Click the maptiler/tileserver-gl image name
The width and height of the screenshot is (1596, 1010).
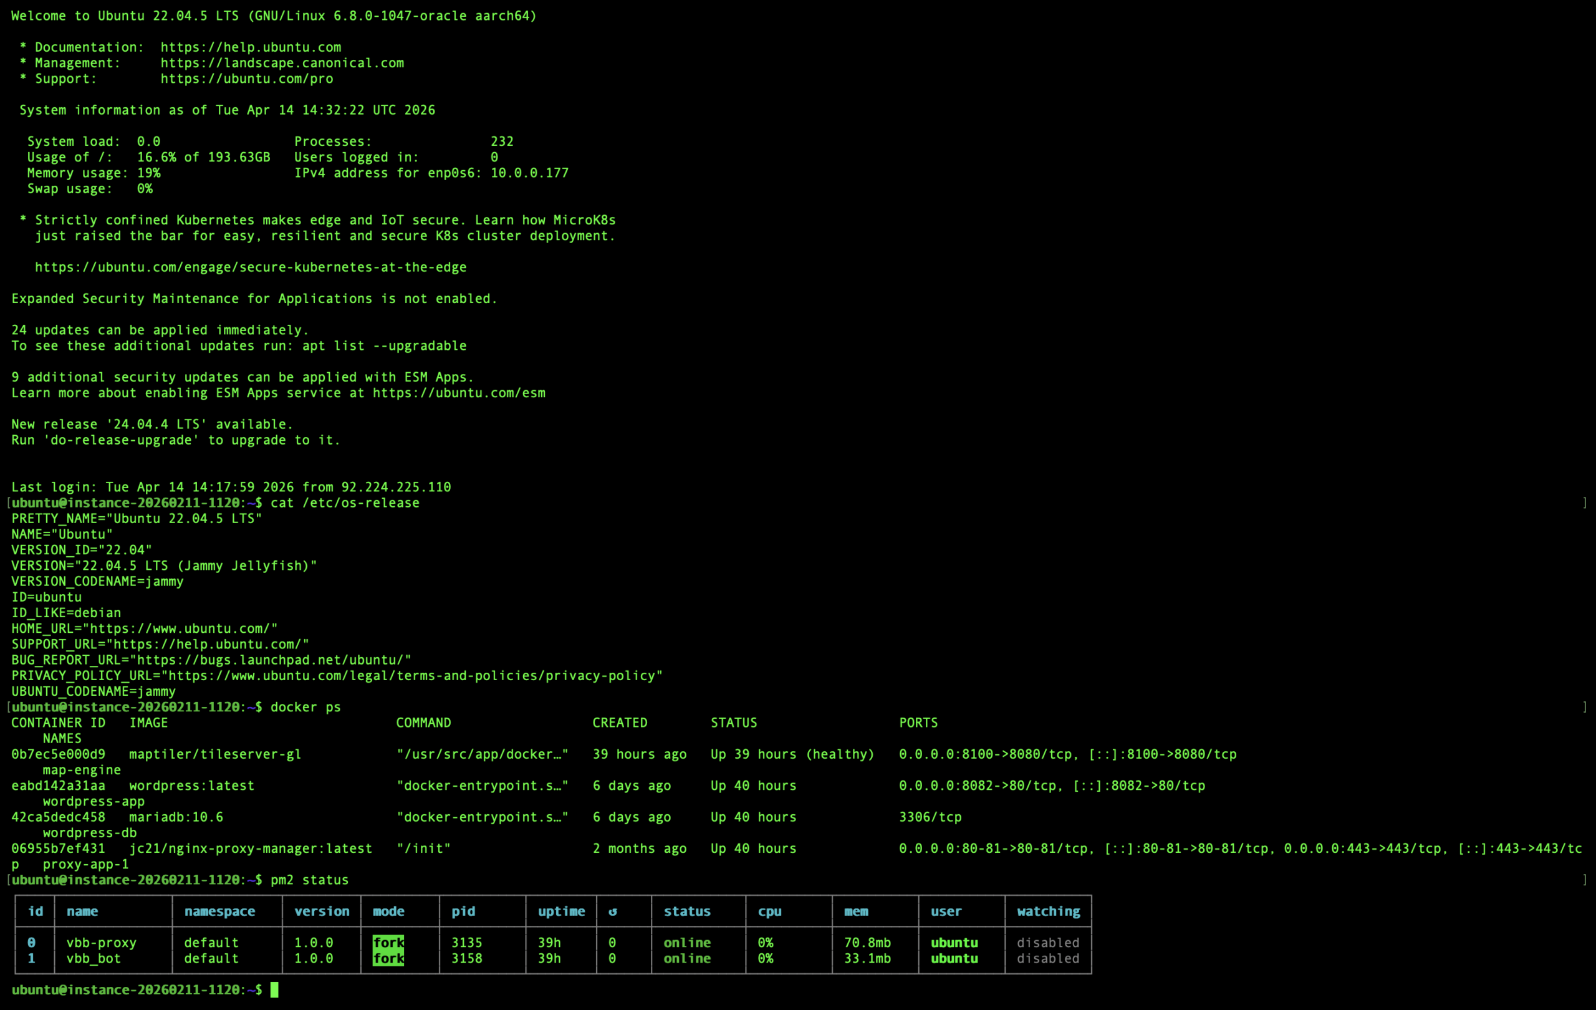click(214, 754)
